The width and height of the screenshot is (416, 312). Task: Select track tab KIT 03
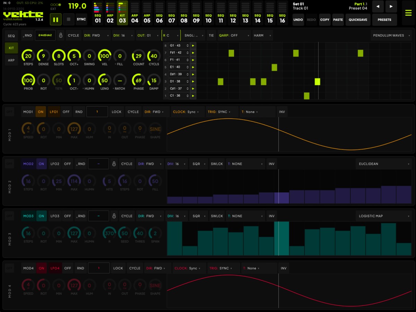[x=122, y=13]
